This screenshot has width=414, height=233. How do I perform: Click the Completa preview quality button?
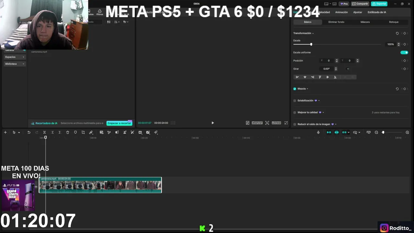coord(257,123)
